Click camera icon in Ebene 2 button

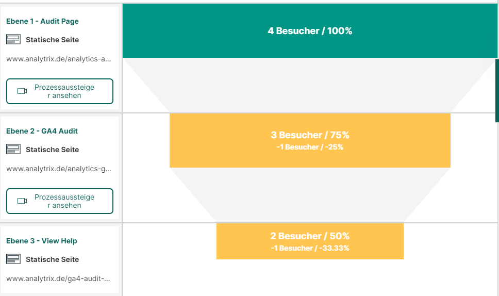(22, 201)
